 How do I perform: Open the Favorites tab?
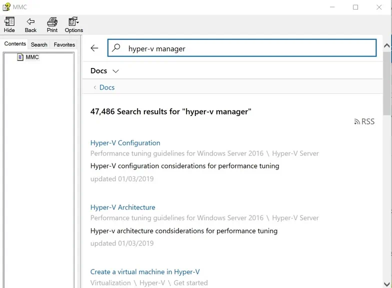point(64,44)
